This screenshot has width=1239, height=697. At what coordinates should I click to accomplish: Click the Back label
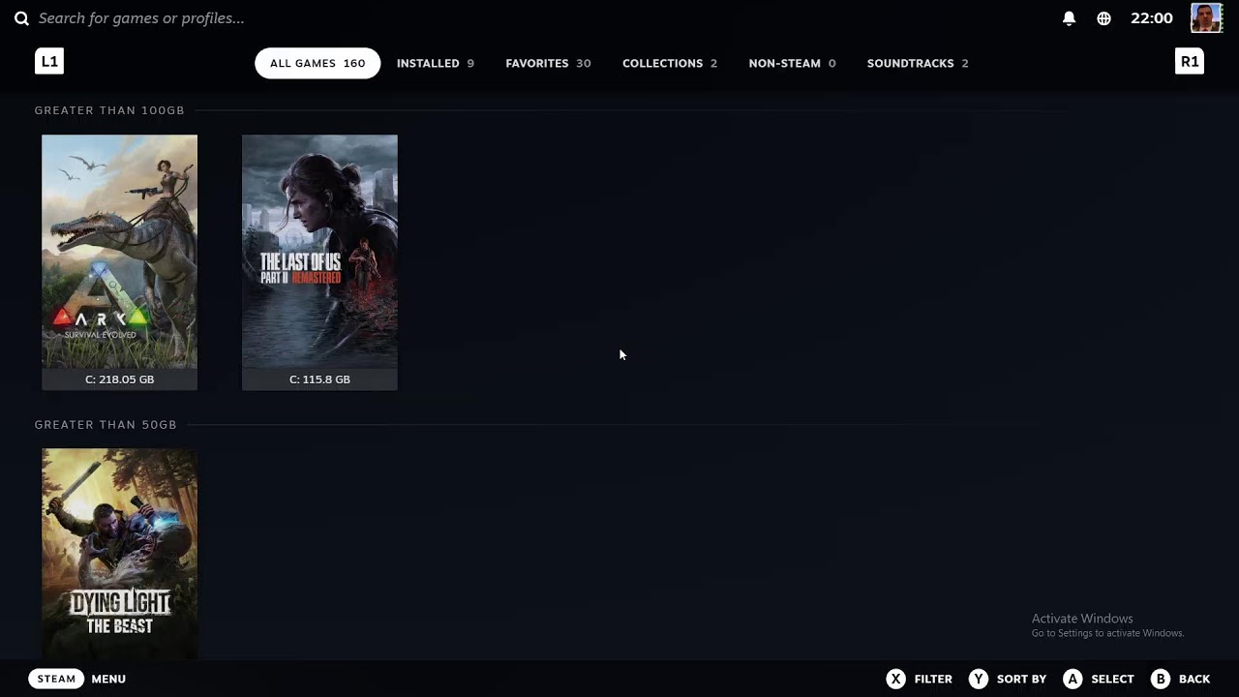1194,679
